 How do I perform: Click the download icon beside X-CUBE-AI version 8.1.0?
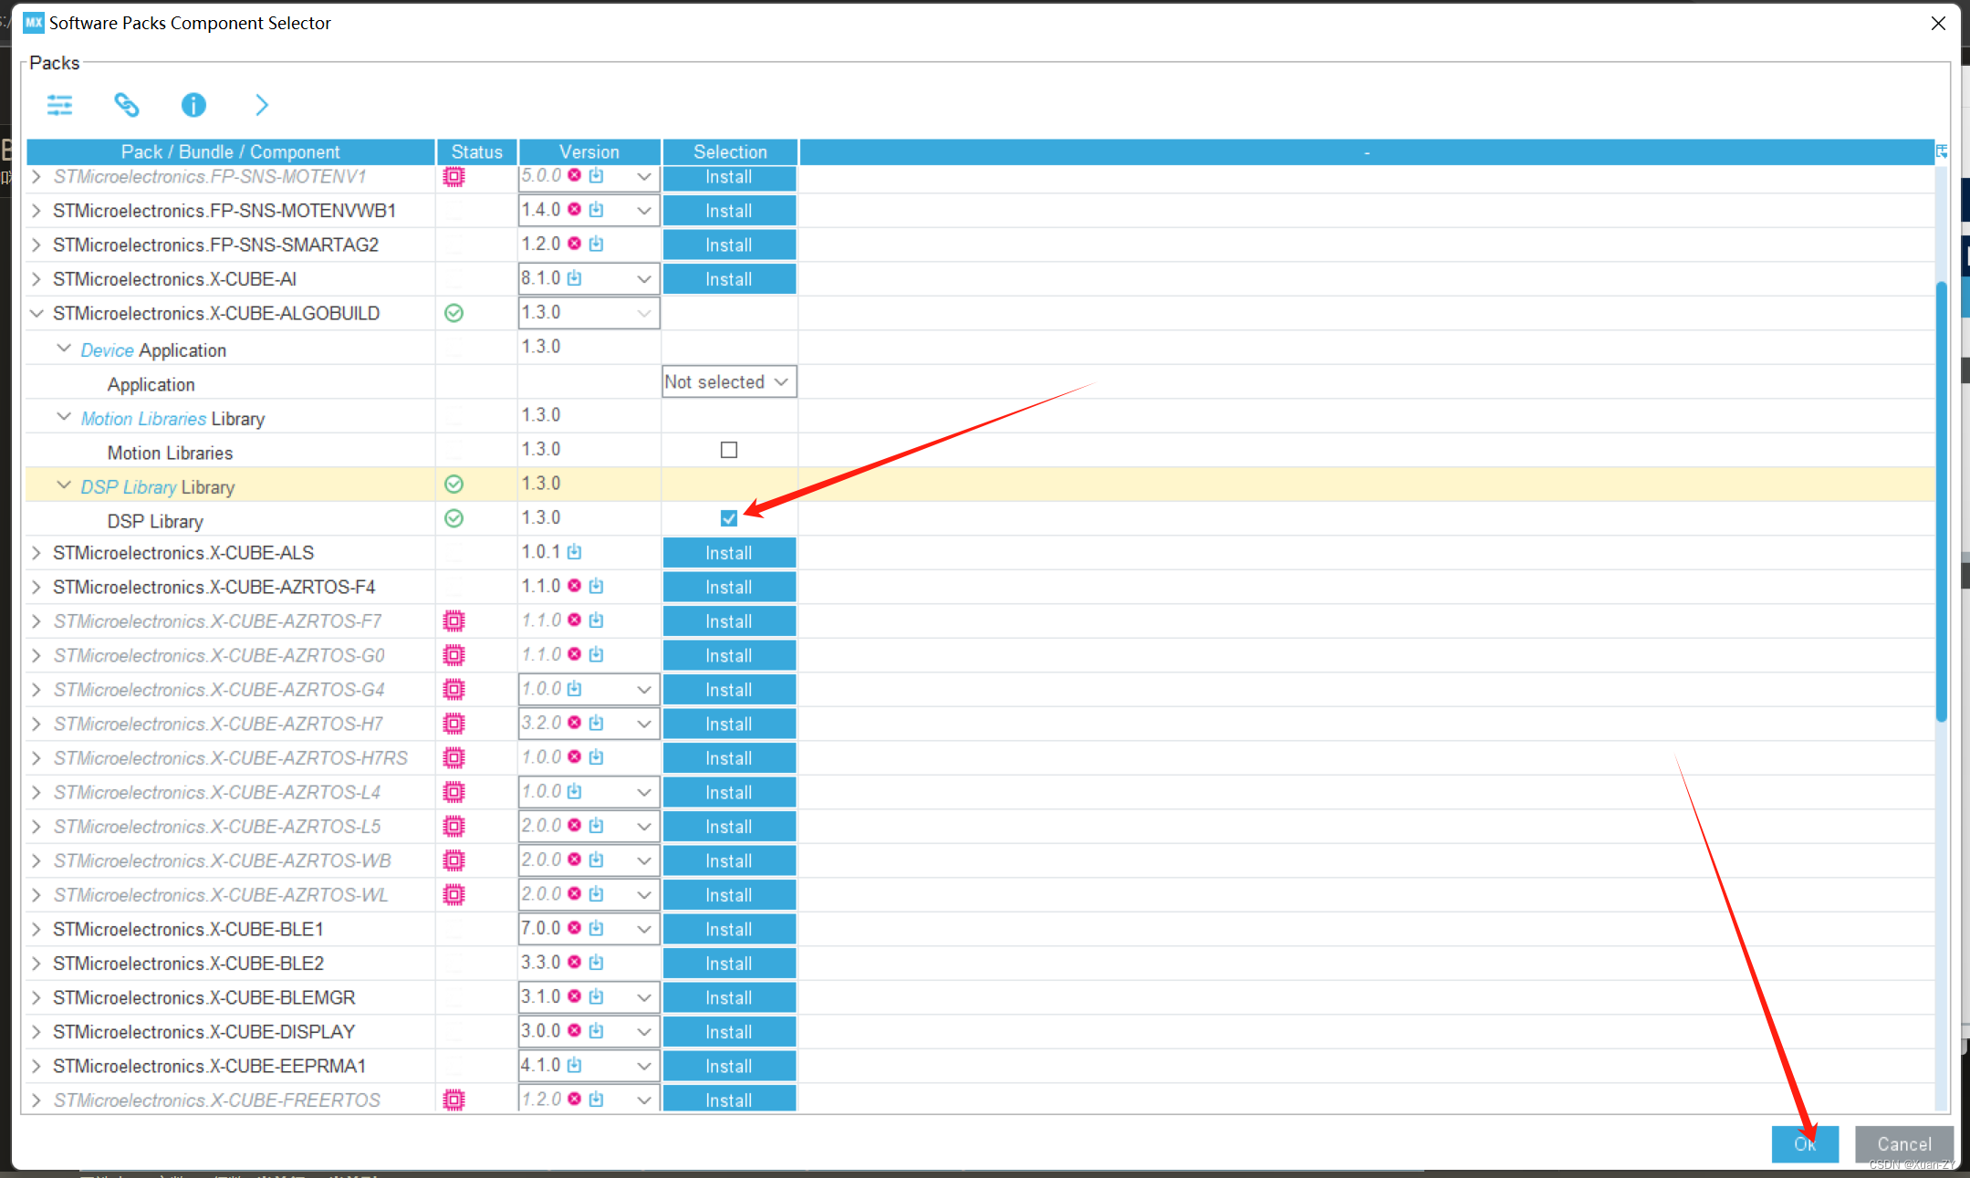click(574, 278)
